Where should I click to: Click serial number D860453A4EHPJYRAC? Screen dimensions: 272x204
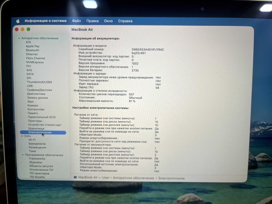point(148,50)
